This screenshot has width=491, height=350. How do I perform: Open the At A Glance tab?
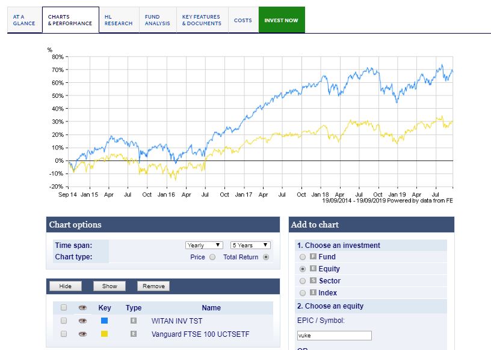(x=25, y=20)
